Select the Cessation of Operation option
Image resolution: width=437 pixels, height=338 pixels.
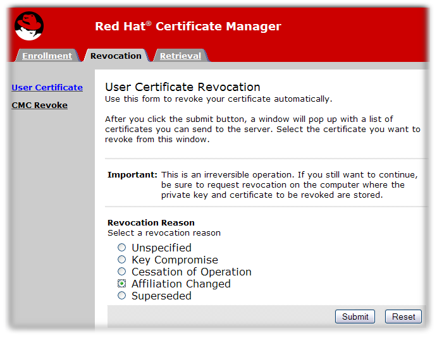[x=122, y=272]
